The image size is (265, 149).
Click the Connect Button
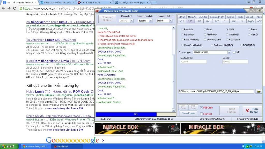[x=107, y=19]
